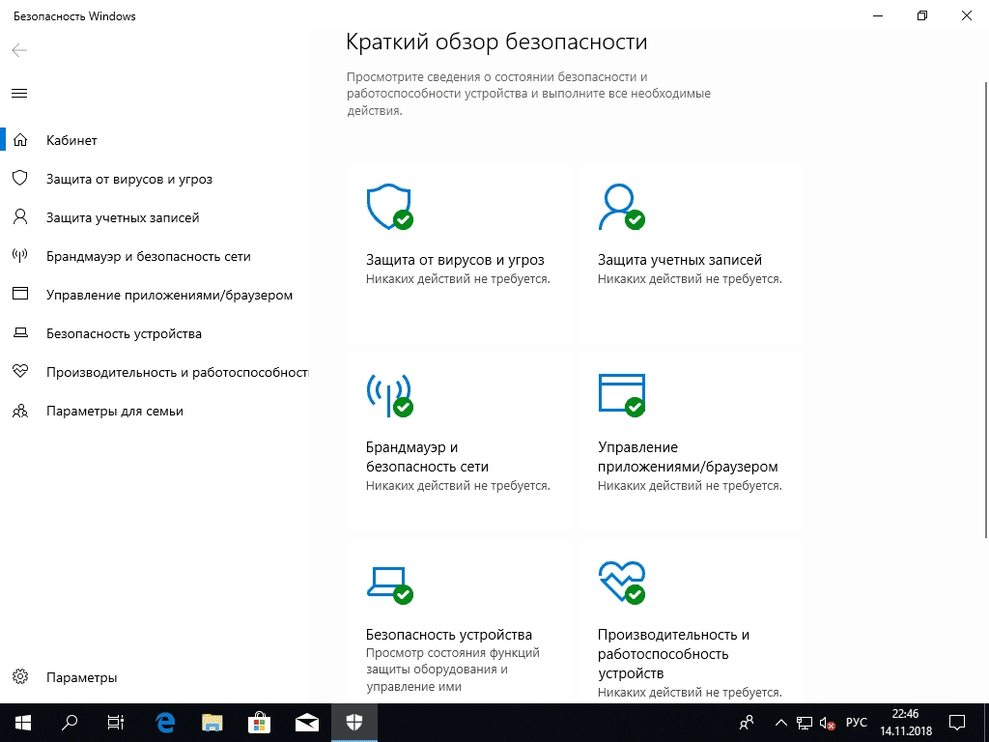Click Производительность и работоспособность устройств tile title
This screenshot has height=742, width=989.
[x=673, y=654]
